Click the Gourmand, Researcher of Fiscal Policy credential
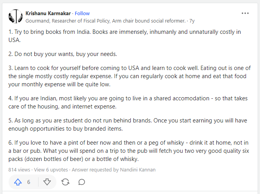 click(105, 21)
